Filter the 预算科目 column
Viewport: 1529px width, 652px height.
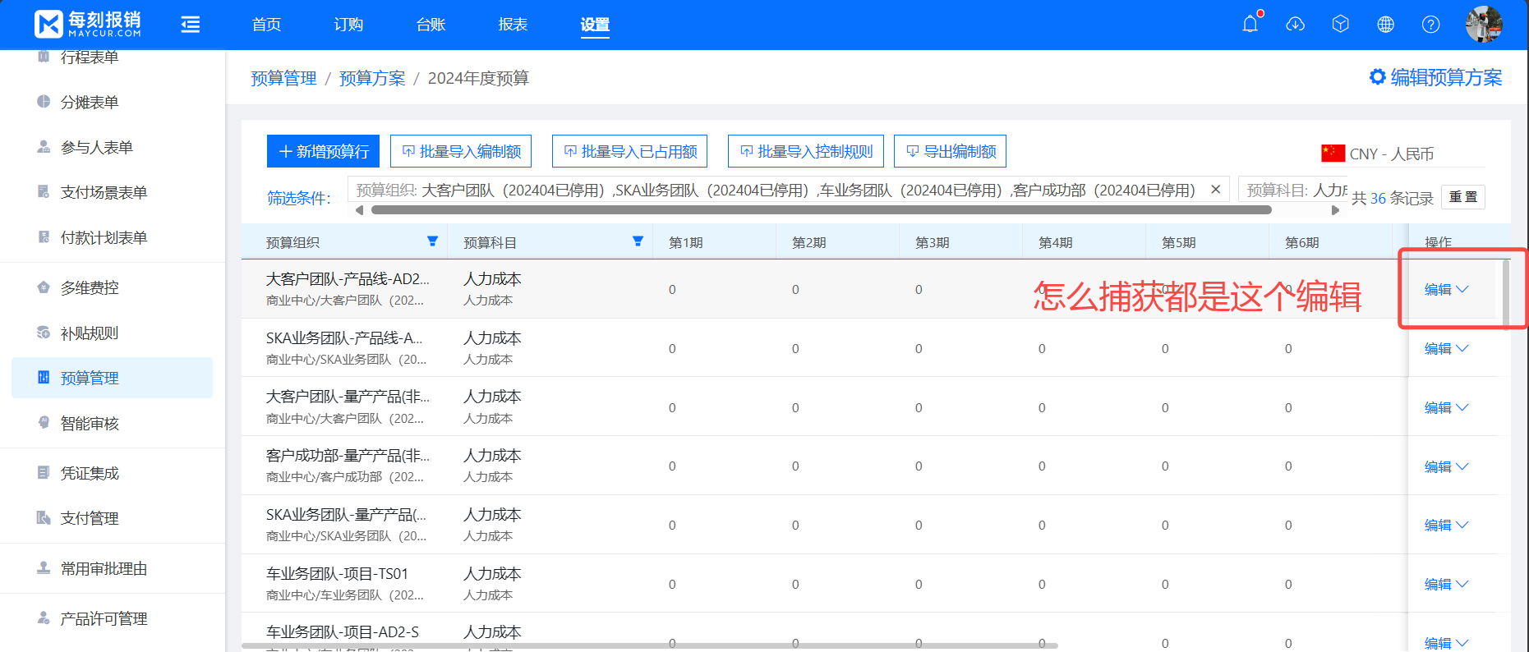pyautogui.click(x=638, y=241)
